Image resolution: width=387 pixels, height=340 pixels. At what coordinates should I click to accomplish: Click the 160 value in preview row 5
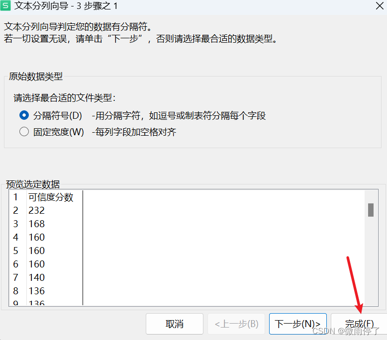(36, 251)
